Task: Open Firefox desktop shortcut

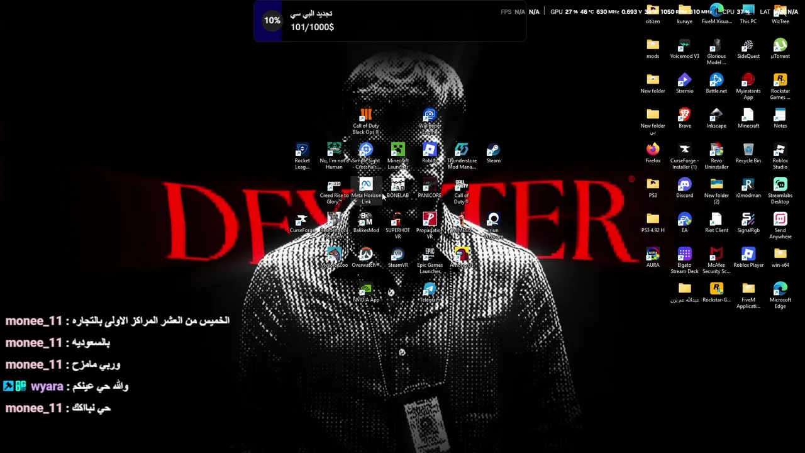Action: coord(653,153)
